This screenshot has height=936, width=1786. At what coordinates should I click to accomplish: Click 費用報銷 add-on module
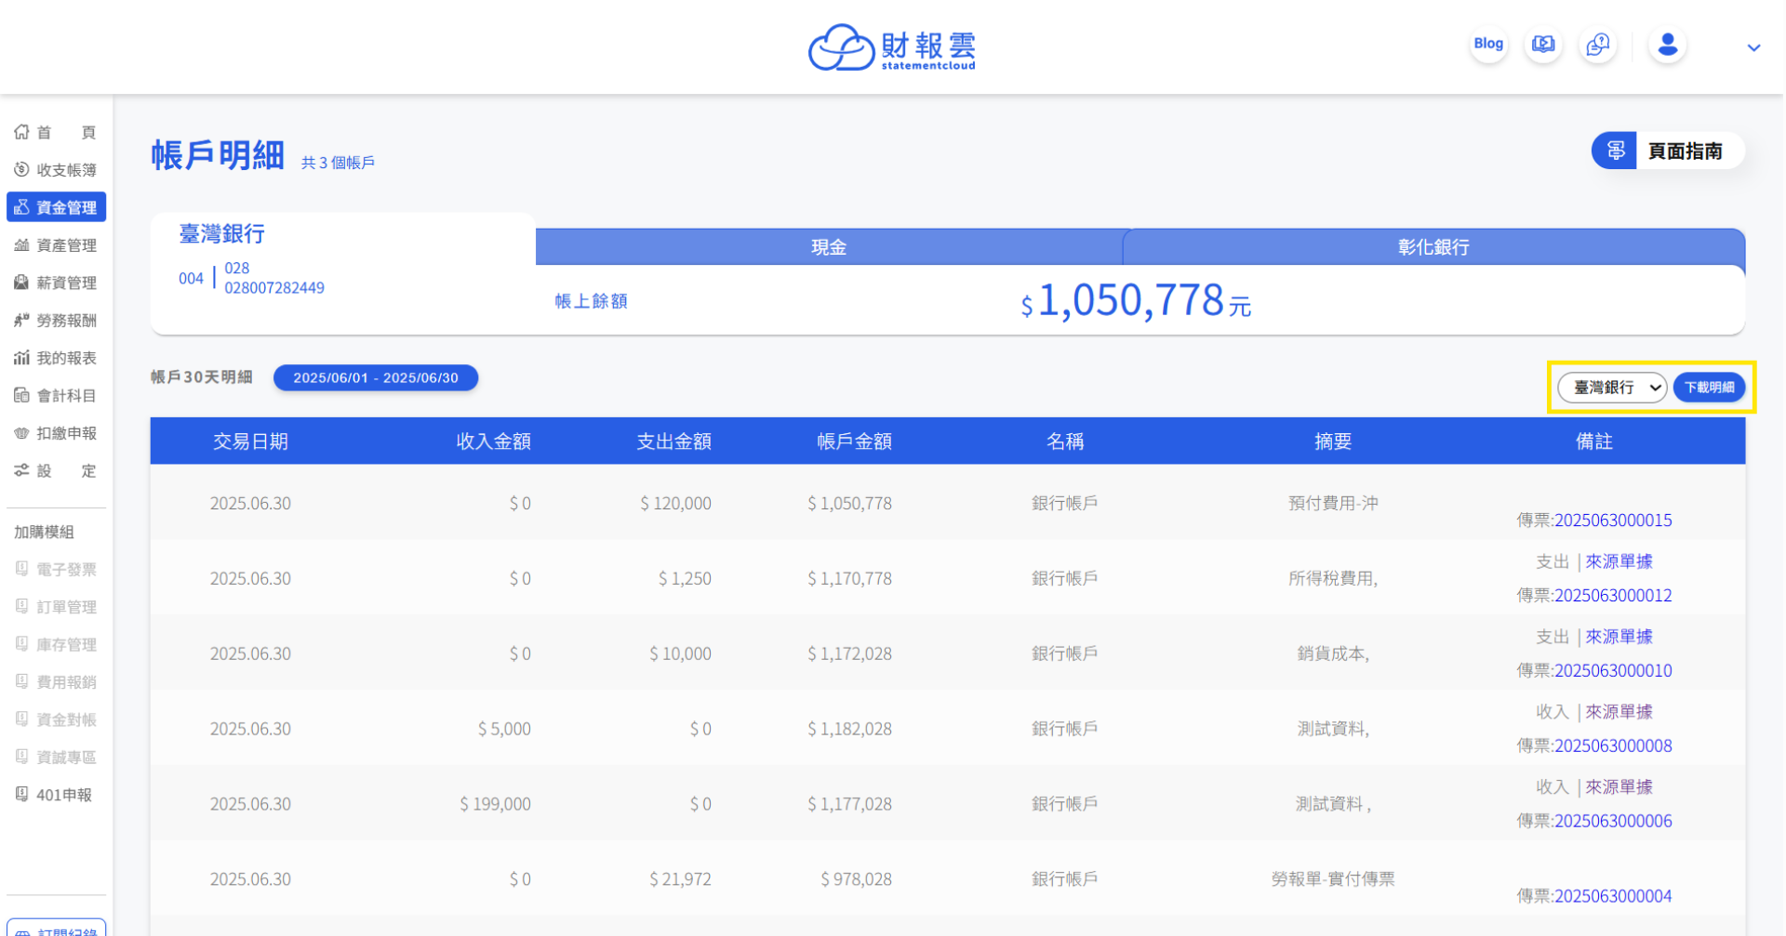(56, 682)
